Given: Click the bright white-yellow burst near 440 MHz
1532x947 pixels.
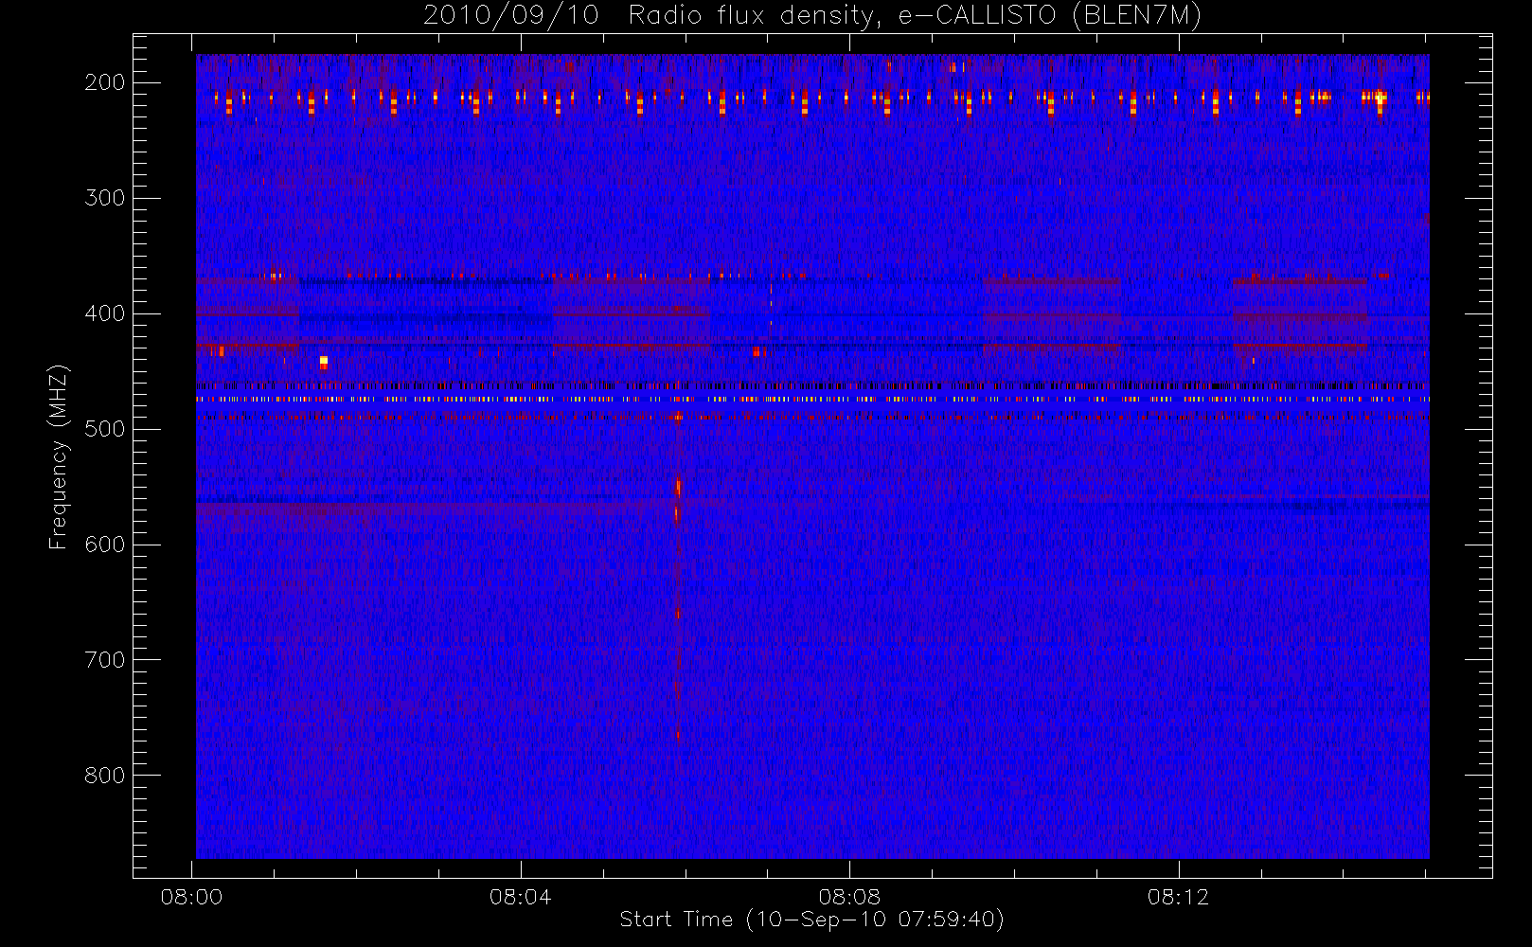Looking at the screenshot, I should (x=324, y=362).
